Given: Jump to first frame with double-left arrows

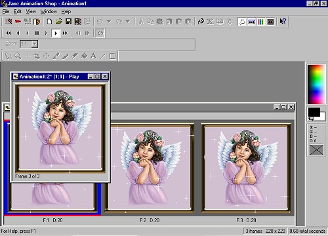Looking at the screenshot, I should tap(9, 33).
